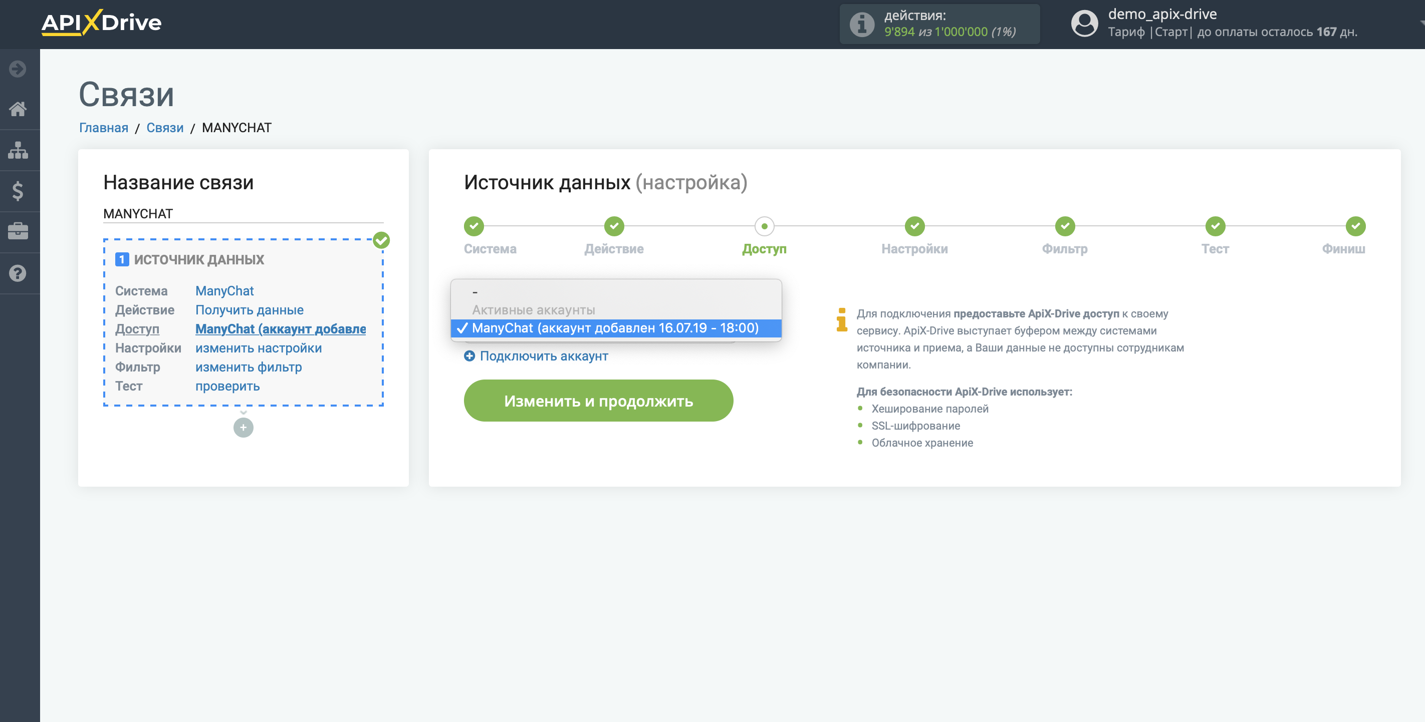Go to Финиш step
The image size is (1425, 722).
coord(1355,226)
